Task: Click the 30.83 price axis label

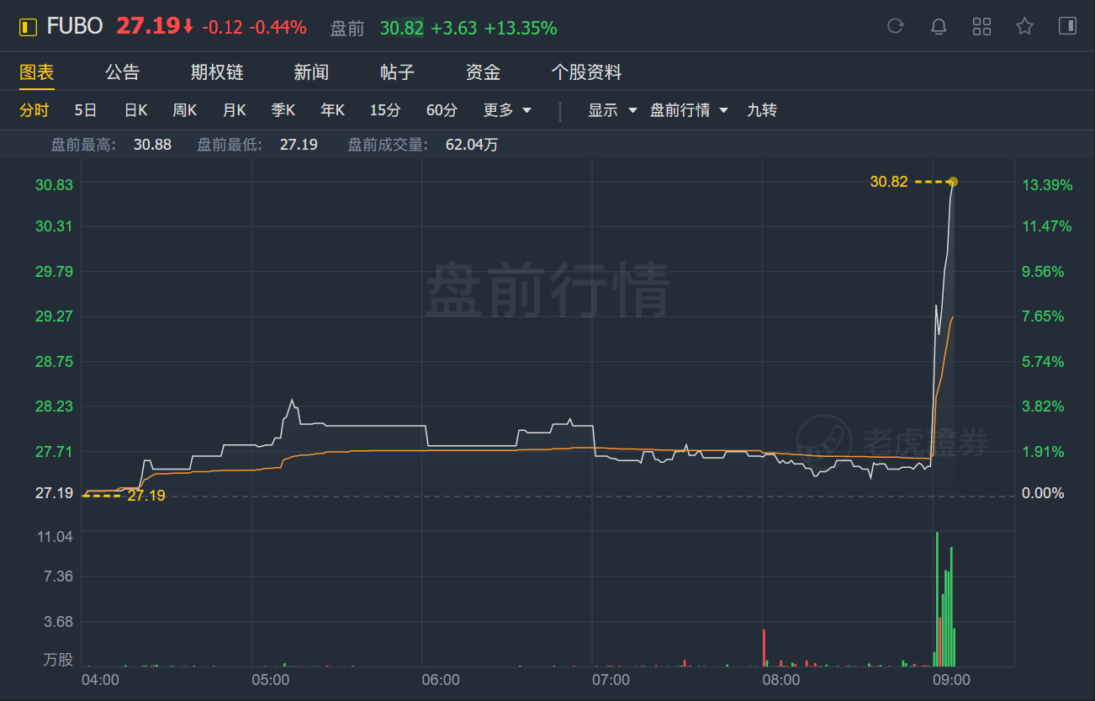Action: pyautogui.click(x=53, y=184)
